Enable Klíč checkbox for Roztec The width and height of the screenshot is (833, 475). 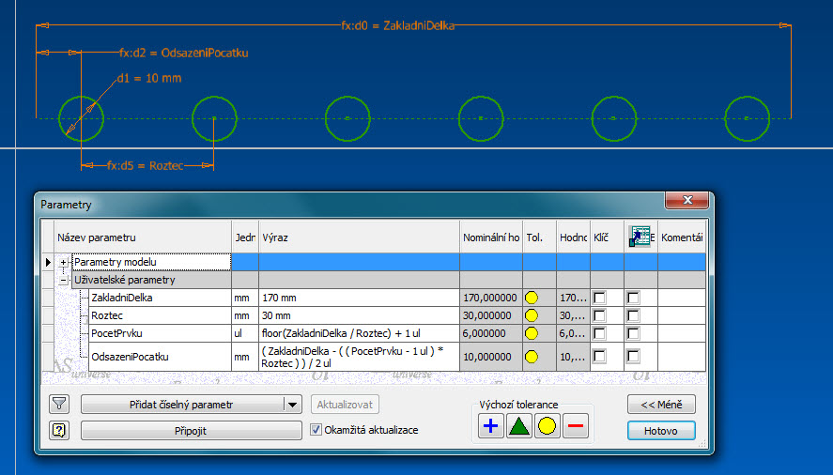600,315
